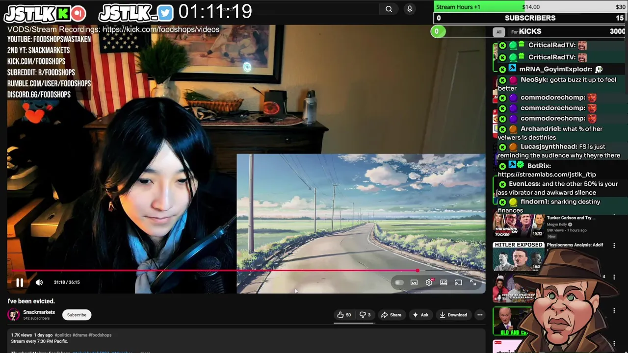Image resolution: width=628 pixels, height=353 pixels.
Task: Like the video (50 likes)
Action: click(x=344, y=315)
